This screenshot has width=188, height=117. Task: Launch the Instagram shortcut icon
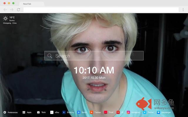click(128, 112)
